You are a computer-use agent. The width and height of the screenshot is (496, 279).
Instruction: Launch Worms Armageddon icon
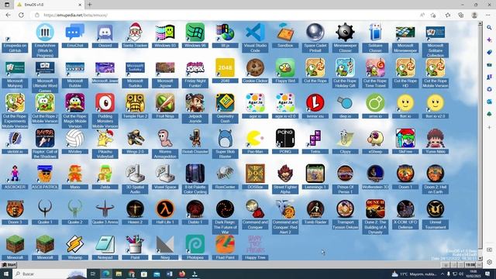pyautogui.click(x=165, y=138)
